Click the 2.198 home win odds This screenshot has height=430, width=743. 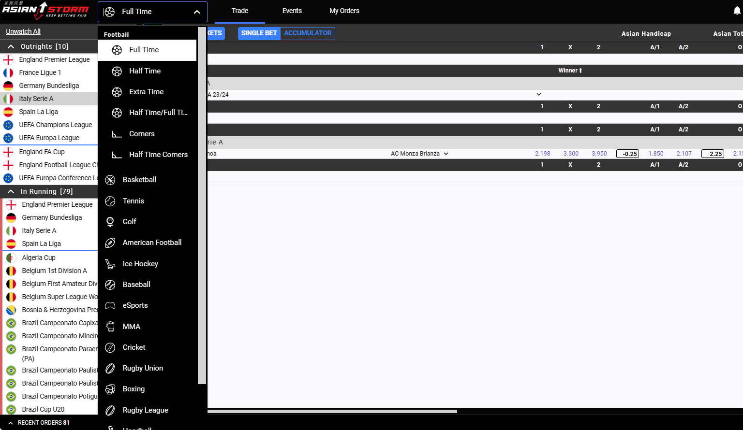pyautogui.click(x=542, y=154)
